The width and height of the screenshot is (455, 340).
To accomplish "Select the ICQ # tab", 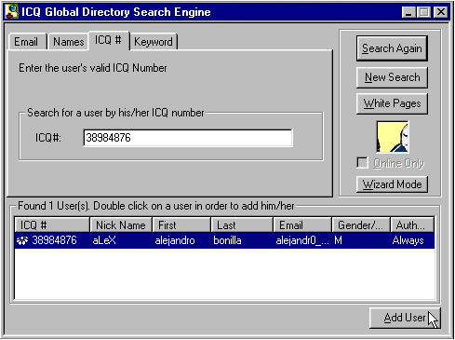I will pyautogui.click(x=108, y=40).
